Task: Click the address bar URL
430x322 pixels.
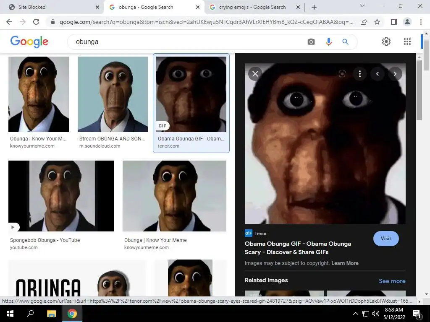Action: pyautogui.click(x=206, y=22)
